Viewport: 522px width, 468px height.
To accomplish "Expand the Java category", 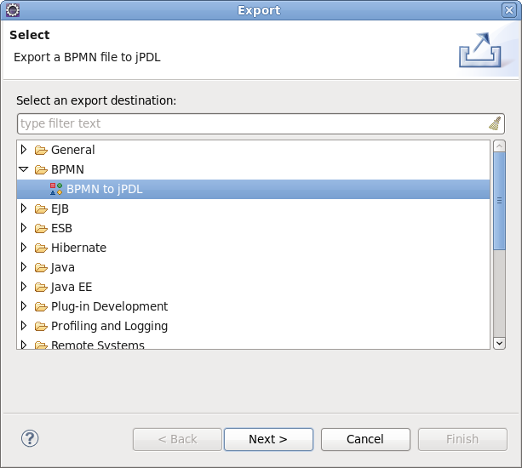I will (x=24, y=267).
